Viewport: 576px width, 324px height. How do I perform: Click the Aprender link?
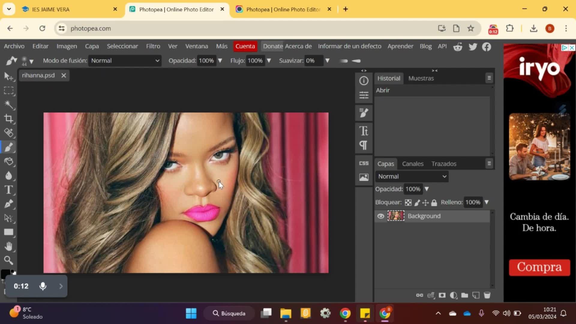coord(400,46)
